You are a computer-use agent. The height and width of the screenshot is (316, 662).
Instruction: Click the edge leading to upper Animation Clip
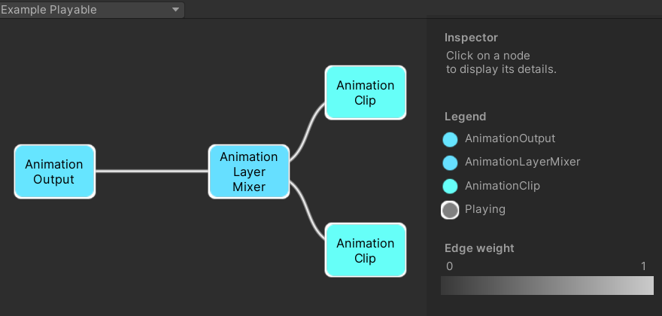307,132
